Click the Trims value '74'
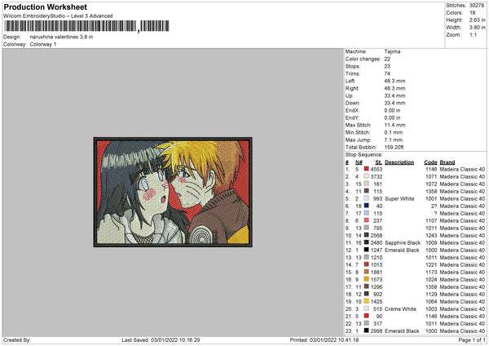The image size is (489, 346). pos(387,73)
